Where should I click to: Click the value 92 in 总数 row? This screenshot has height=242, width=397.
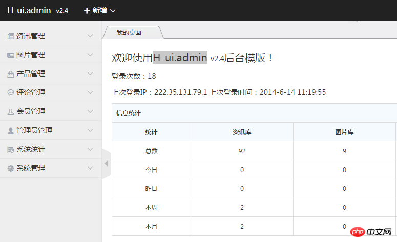pos(242,151)
